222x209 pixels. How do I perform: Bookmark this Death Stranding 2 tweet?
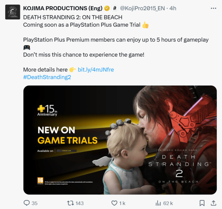click(202, 203)
